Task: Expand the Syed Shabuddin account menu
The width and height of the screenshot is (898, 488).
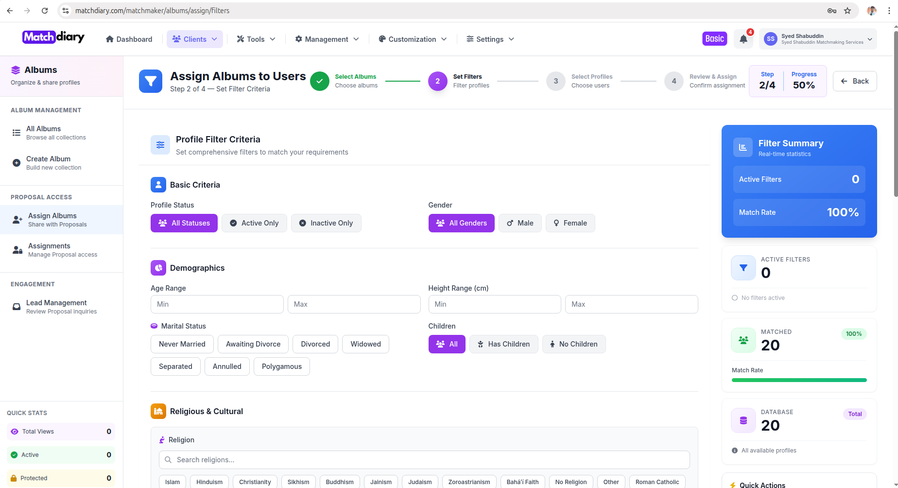Action: (818, 39)
